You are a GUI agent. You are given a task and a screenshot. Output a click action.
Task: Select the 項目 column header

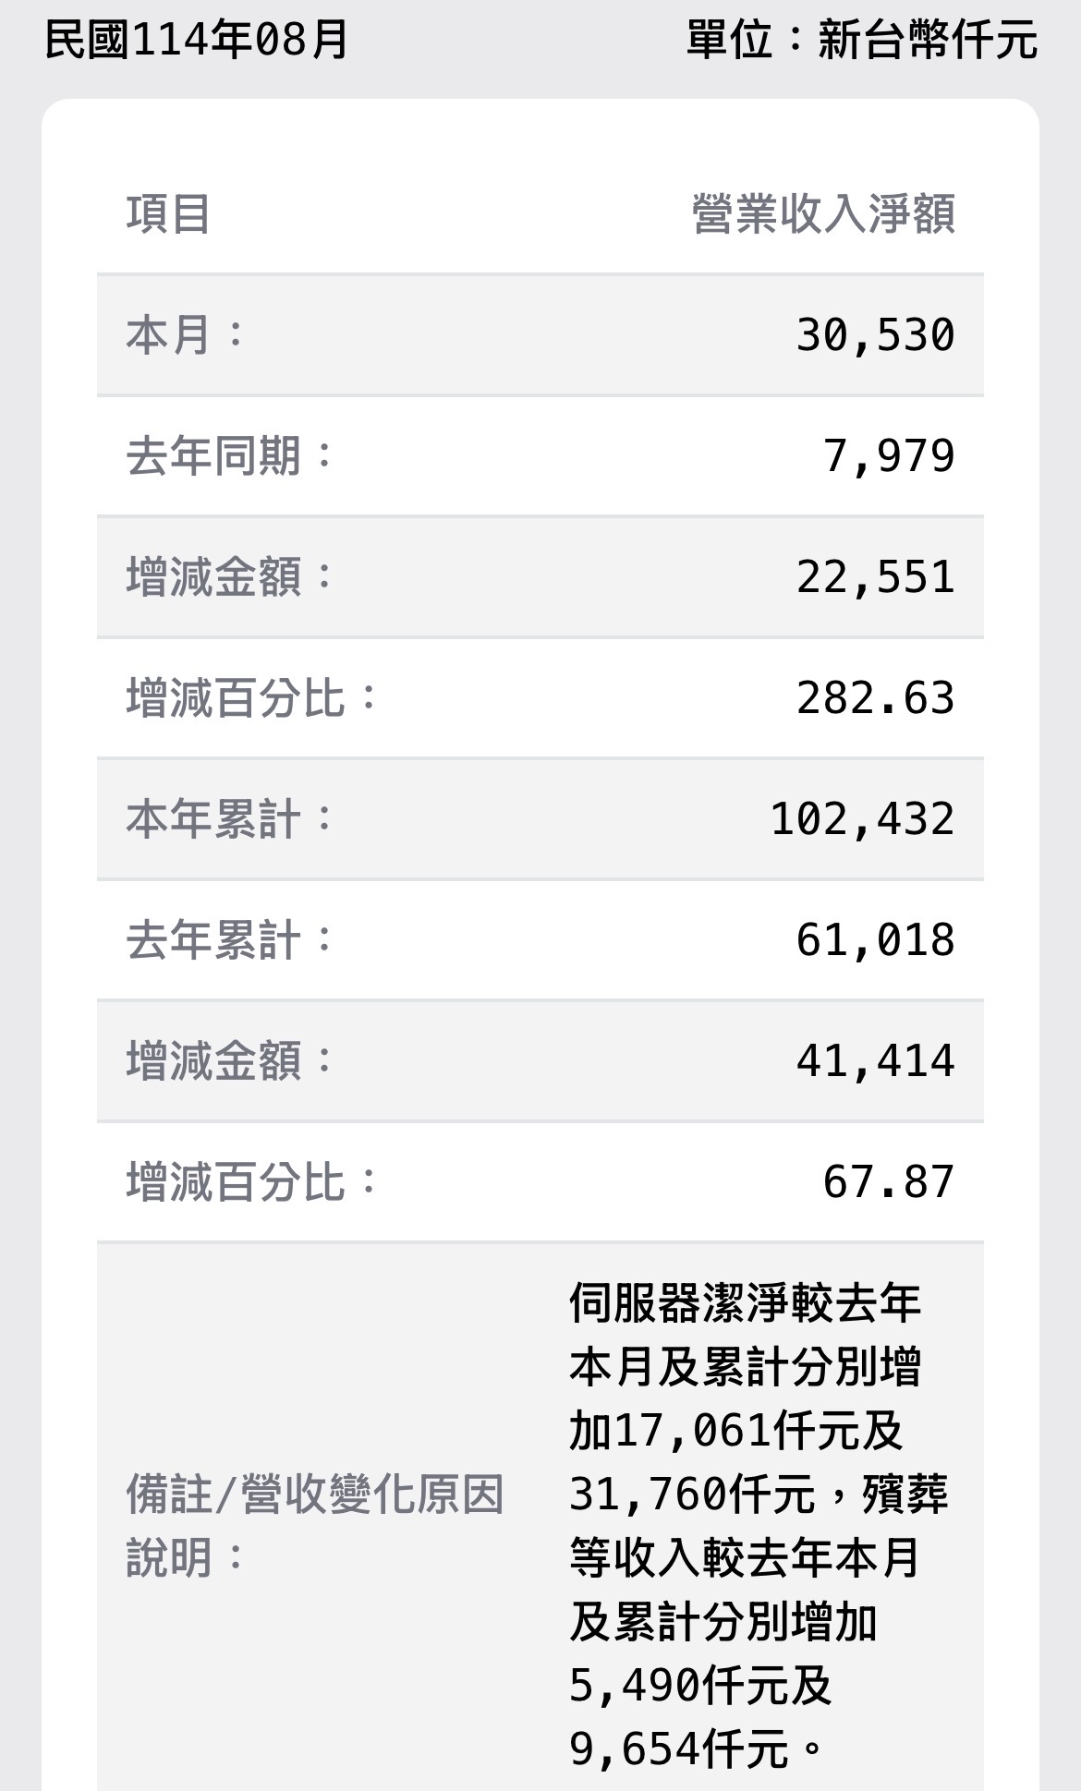pyautogui.click(x=168, y=214)
